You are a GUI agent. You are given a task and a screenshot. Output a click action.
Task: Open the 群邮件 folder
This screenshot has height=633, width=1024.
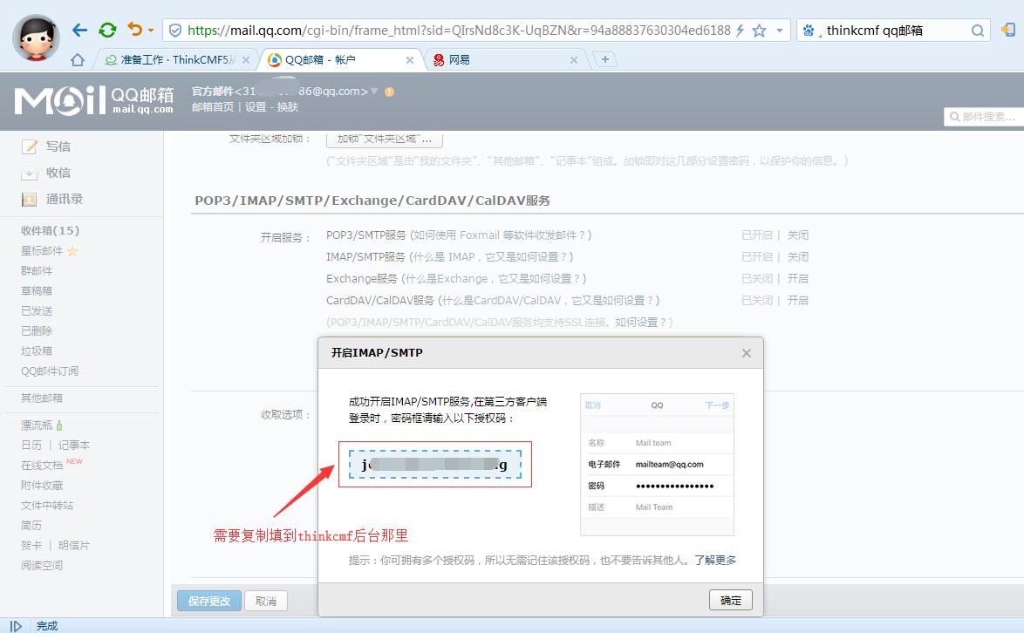[x=37, y=271]
